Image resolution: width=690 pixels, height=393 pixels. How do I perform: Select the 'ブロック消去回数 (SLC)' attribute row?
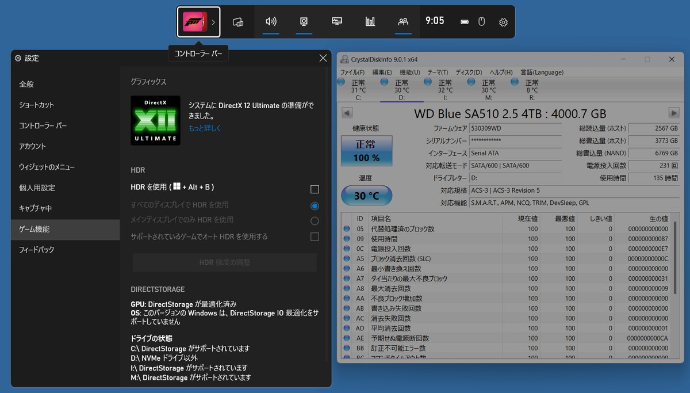[506, 259]
